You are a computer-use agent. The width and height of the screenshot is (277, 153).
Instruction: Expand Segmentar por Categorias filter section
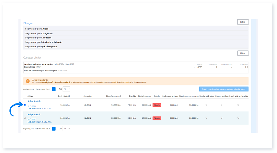[x=39, y=33]
